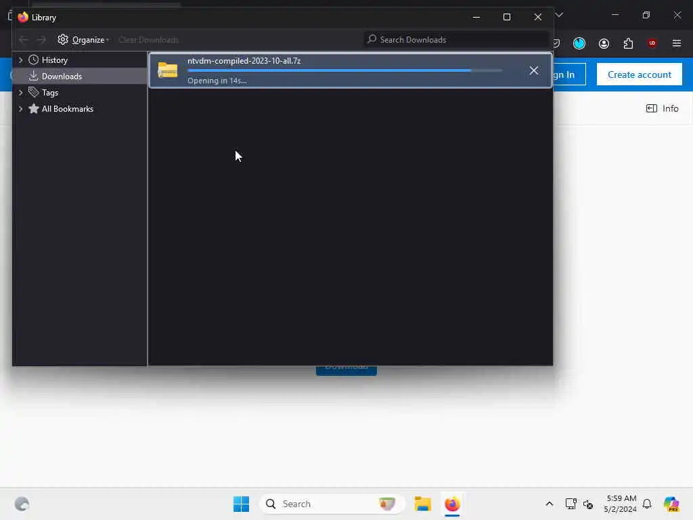Show hidden system tray icons

tap(550, 504)
